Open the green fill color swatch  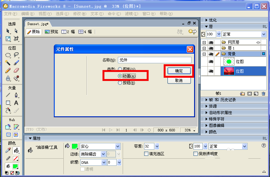point(75,146)
